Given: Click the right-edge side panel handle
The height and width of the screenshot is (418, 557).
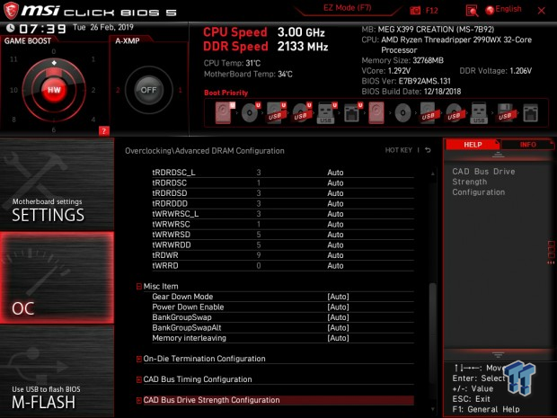Looking at the screenshot, I should click(551, 253).
